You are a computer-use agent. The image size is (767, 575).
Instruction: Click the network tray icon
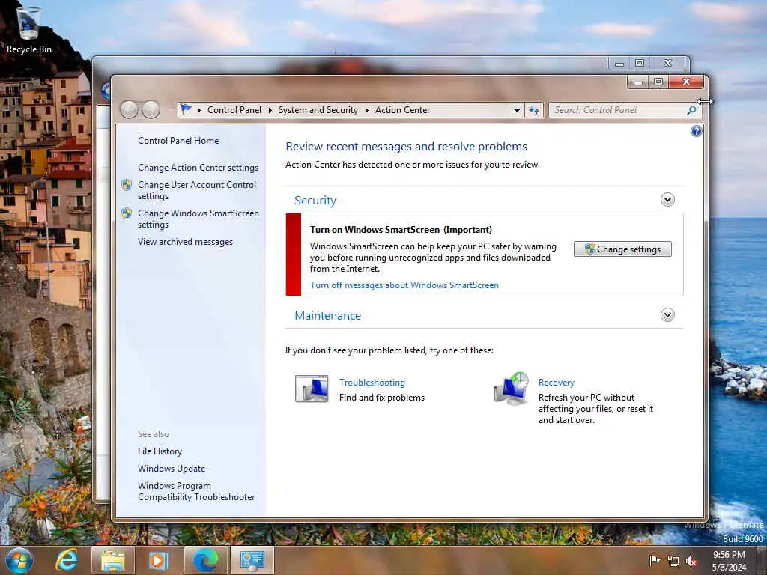(673, 562)
